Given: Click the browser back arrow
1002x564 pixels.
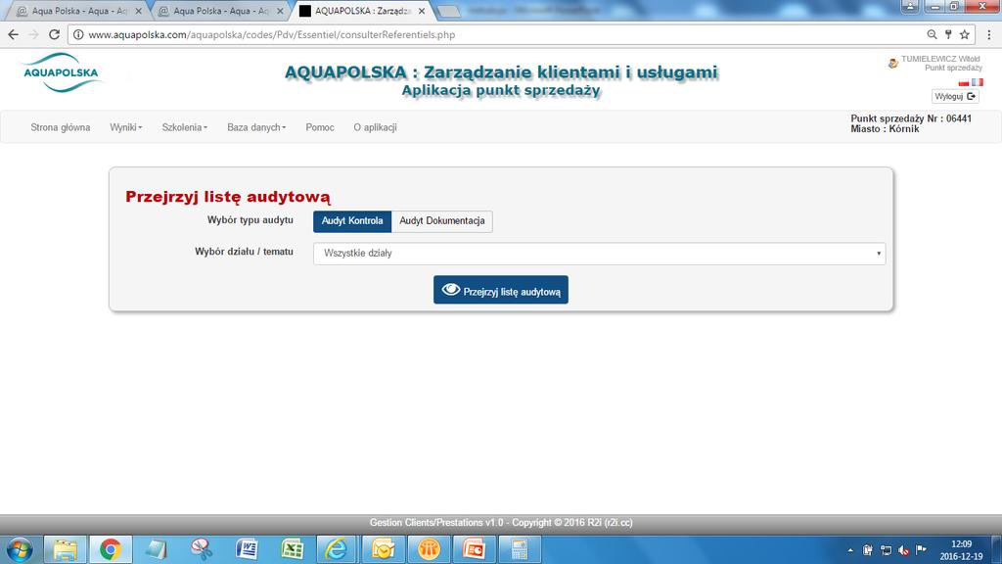Looking at the screenshot, I should (x=14, y=34).
